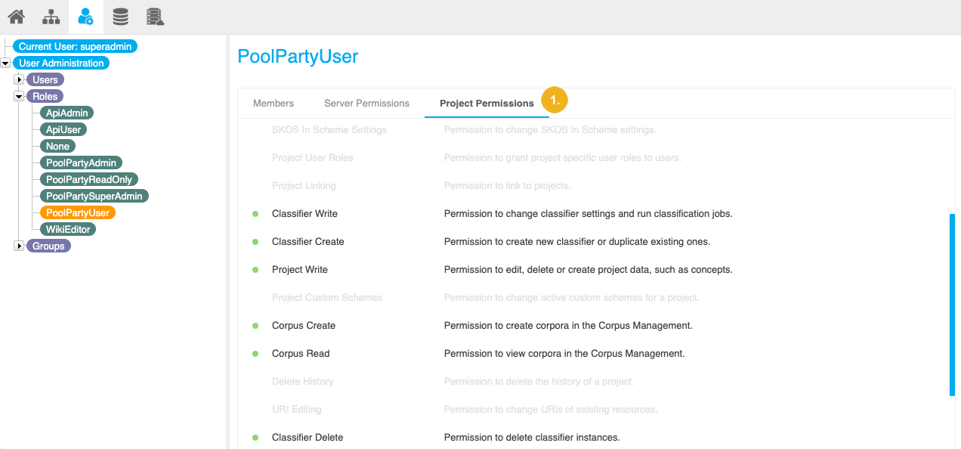Toggle the Corpus Create permission dot
This screenshot has height=449, width=961.
[x=255, y=325]
